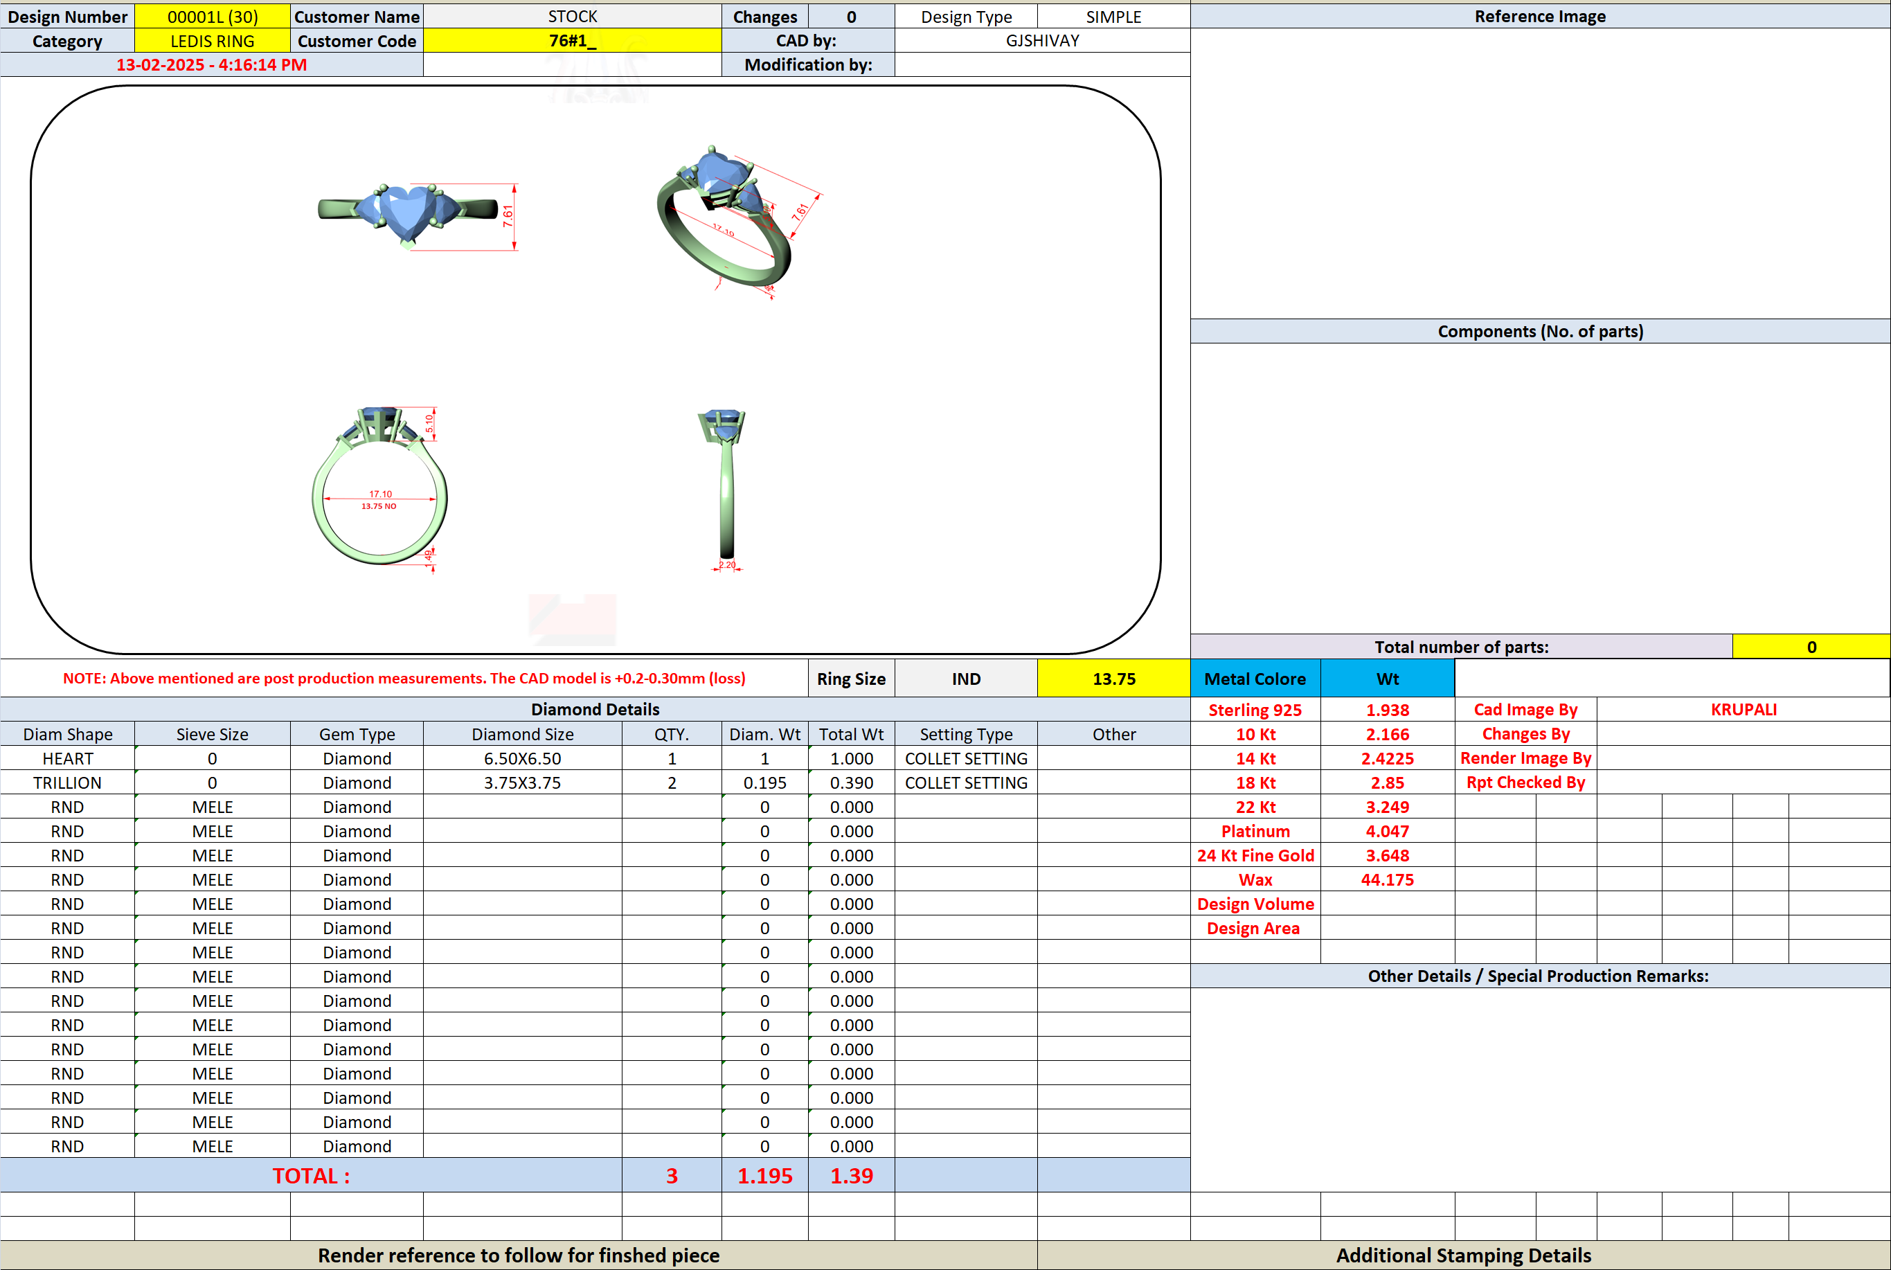Select the Sterling 925 weight 1.938

click(1388, 710)
